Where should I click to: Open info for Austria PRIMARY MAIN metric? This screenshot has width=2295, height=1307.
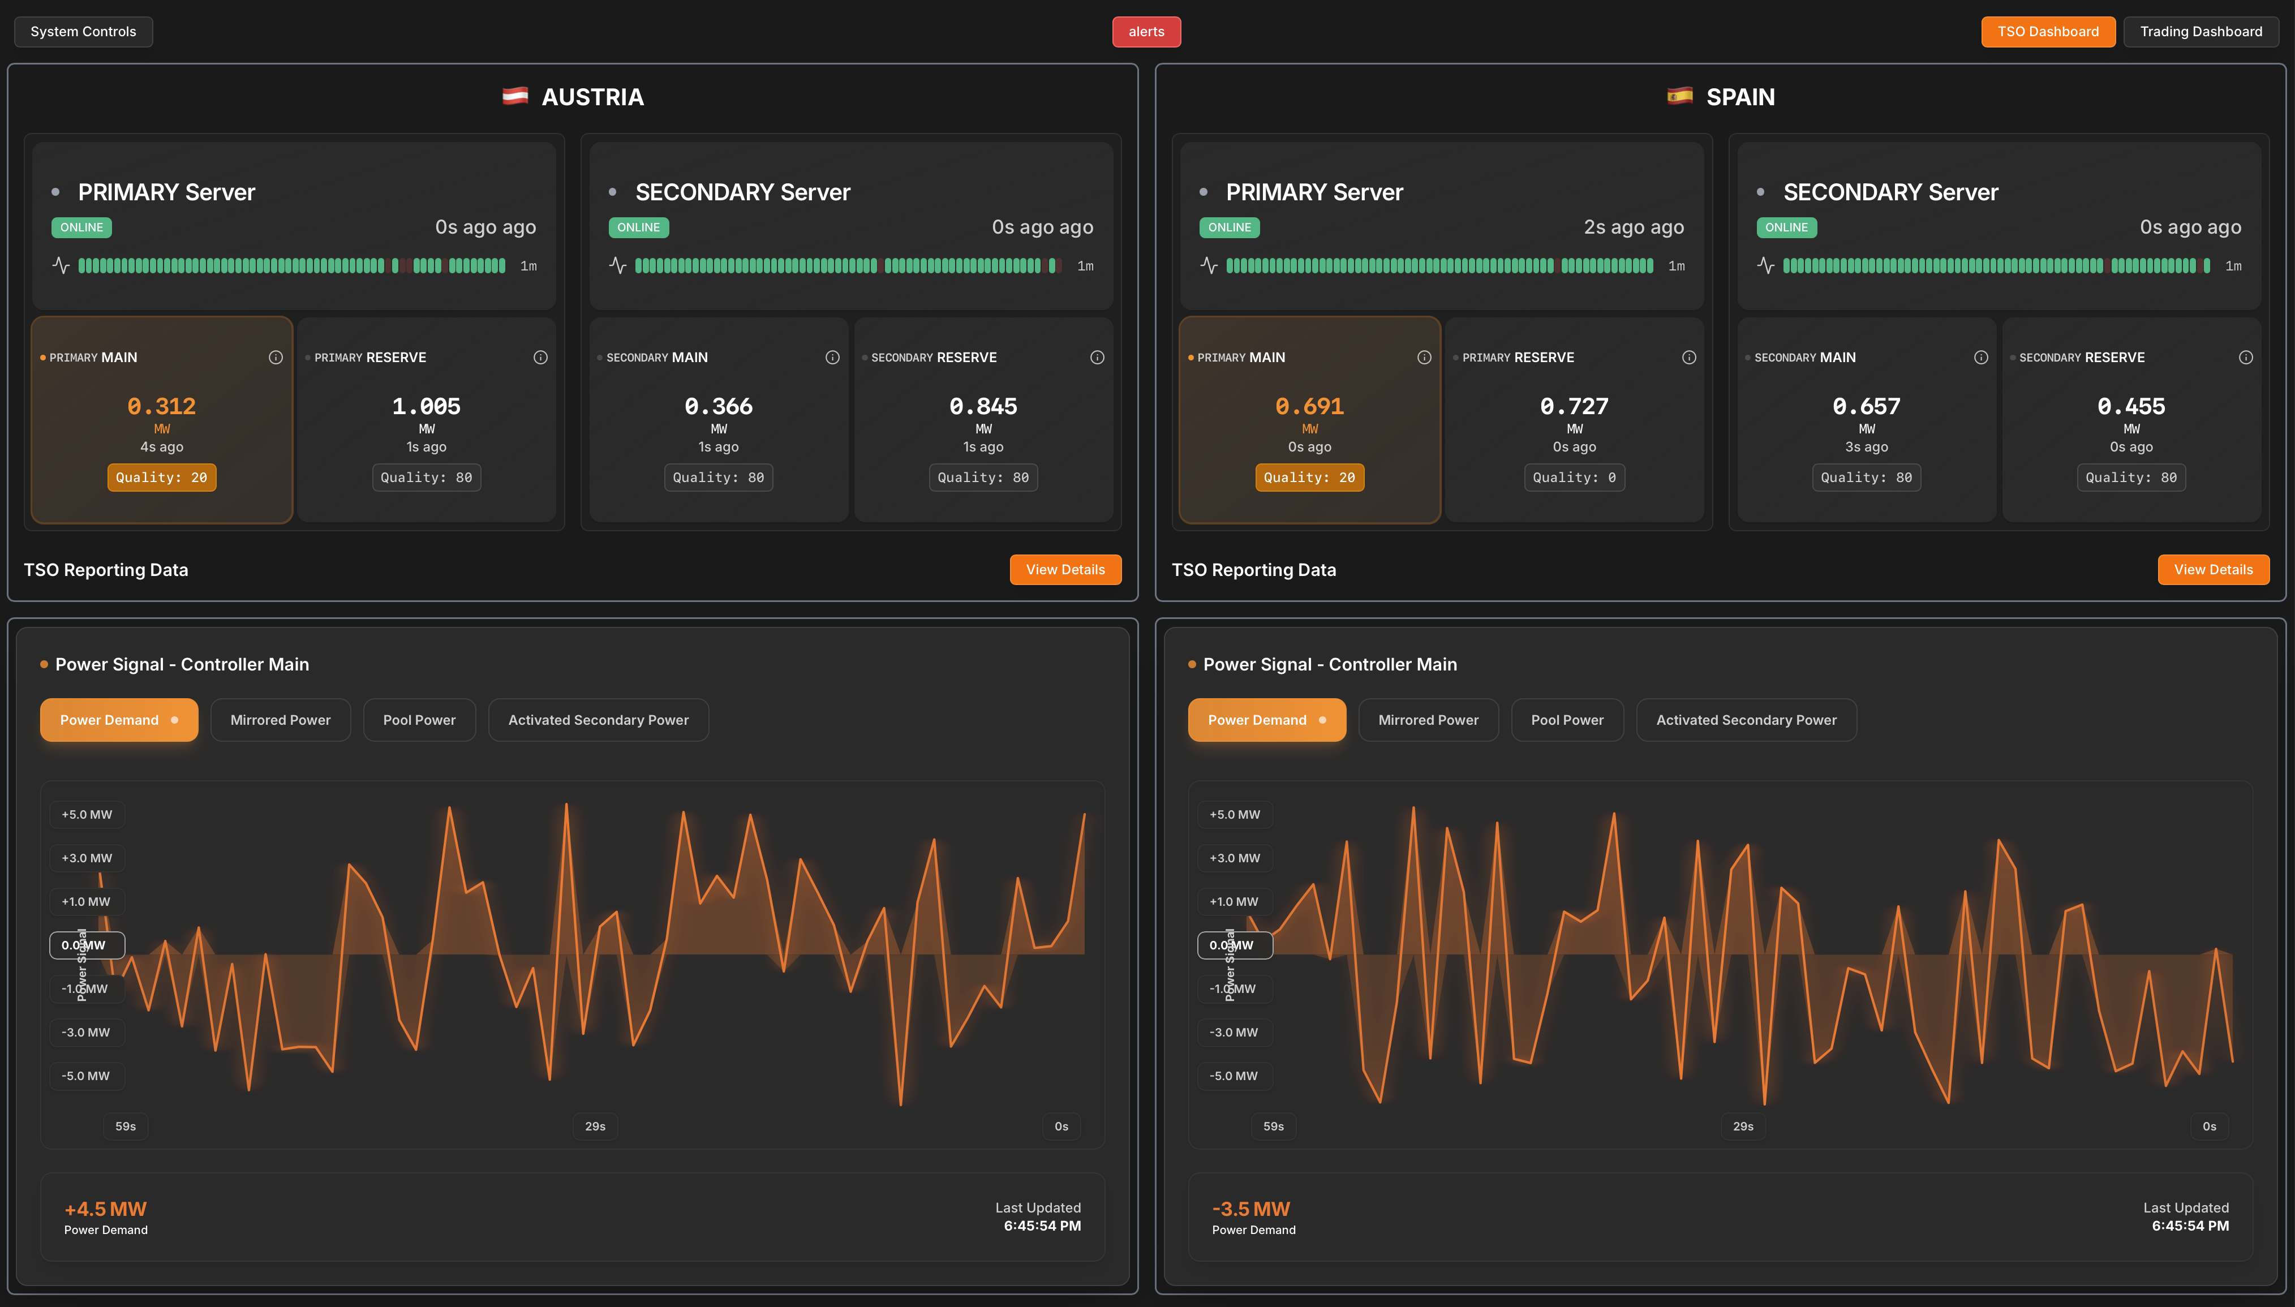pos(276,356)
